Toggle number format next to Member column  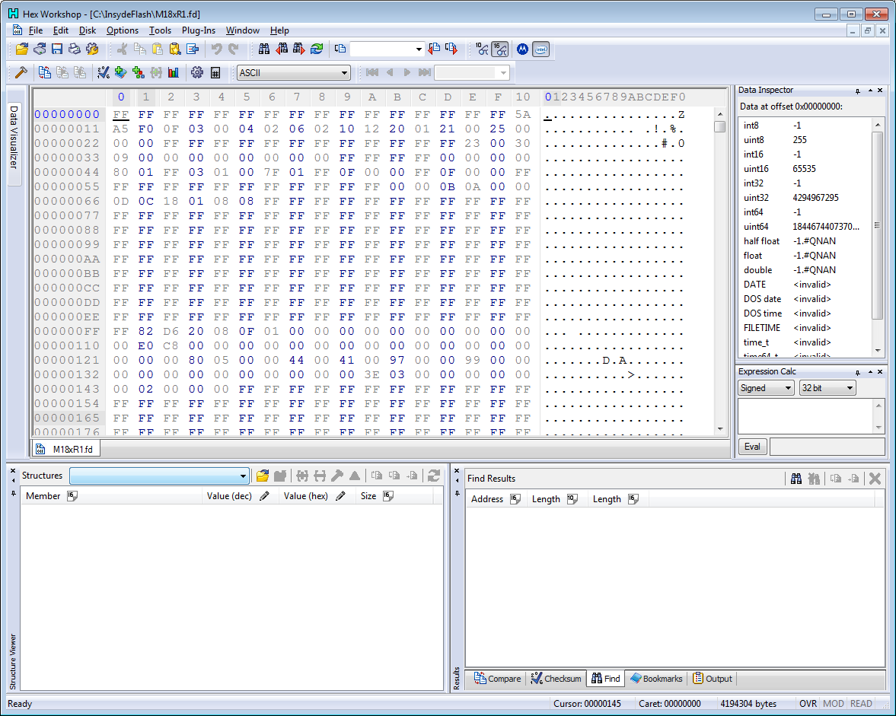(x=72, y=495)
